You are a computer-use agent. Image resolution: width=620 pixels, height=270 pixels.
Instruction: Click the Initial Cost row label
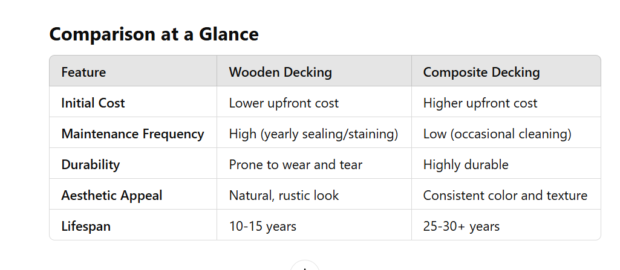[93, 103]
